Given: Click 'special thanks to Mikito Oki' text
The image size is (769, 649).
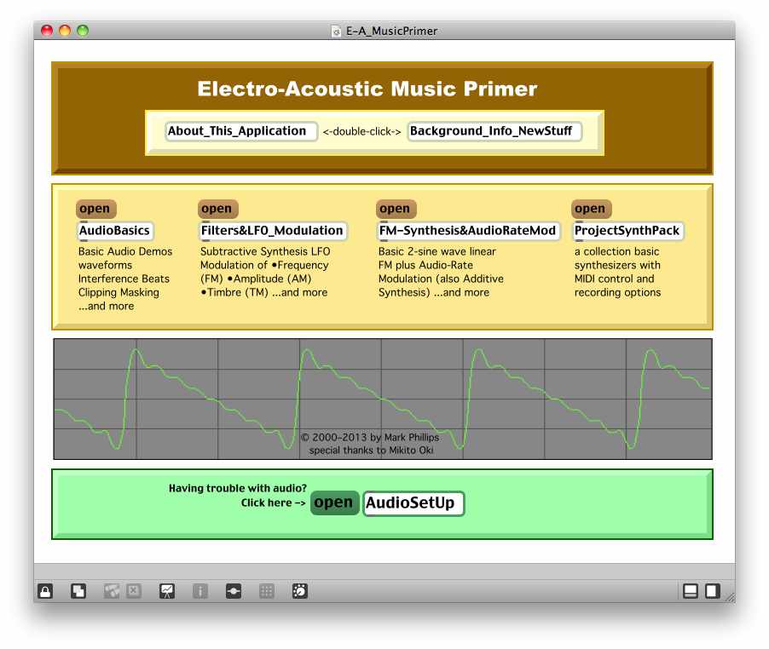Looking at the screenshot, I should click(371, 451).
